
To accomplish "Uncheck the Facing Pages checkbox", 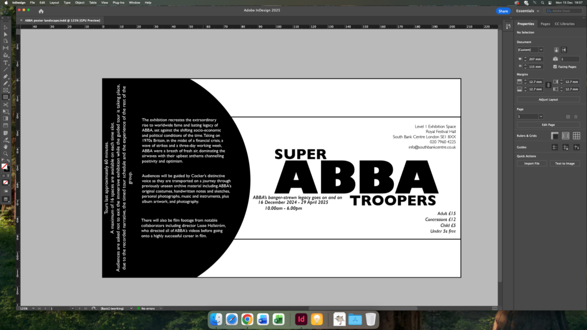I will tap(555, 66).
